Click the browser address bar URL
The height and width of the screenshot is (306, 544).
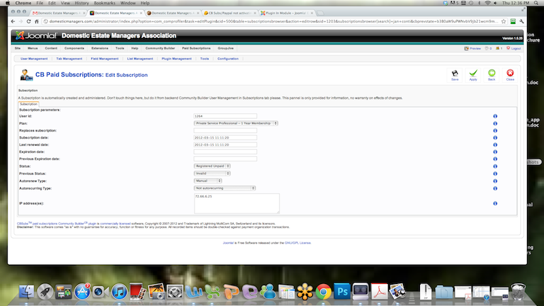coord(273,21)
